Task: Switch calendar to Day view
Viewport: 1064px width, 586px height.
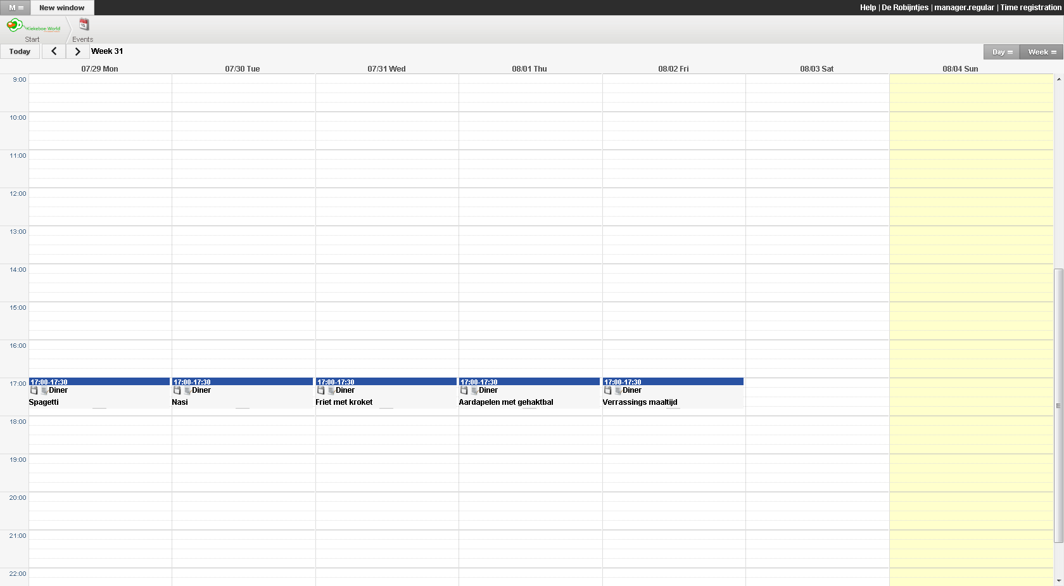Action: point(1001,52)
